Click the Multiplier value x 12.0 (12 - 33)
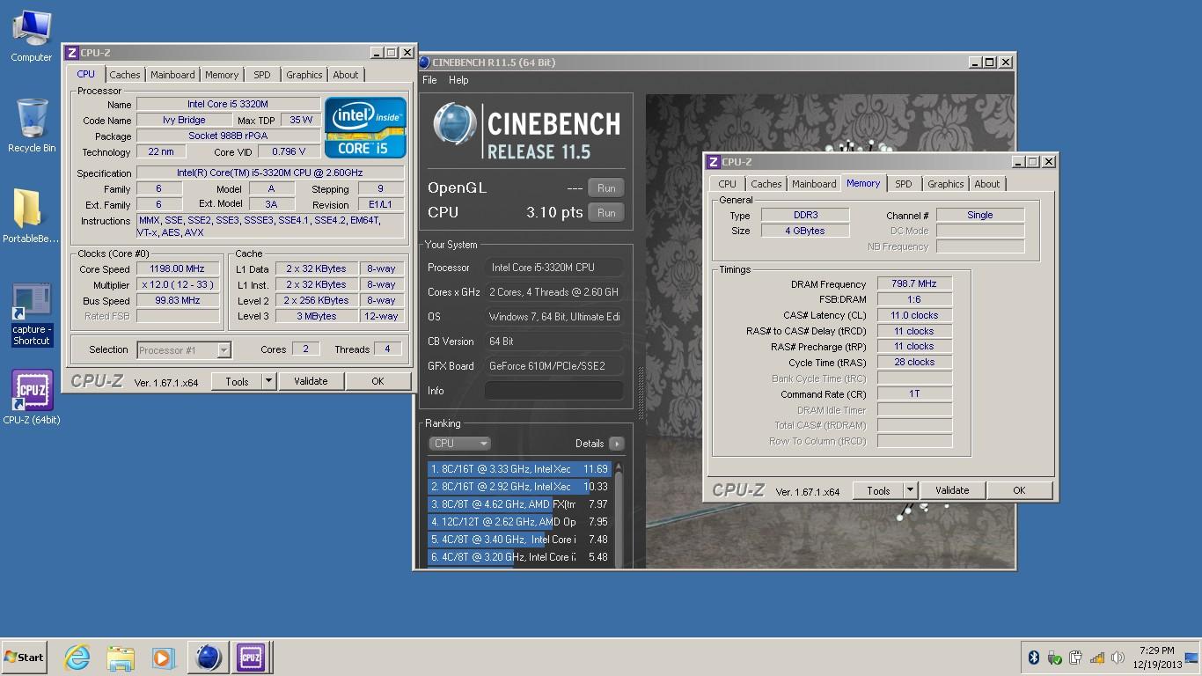 [178, 285]
